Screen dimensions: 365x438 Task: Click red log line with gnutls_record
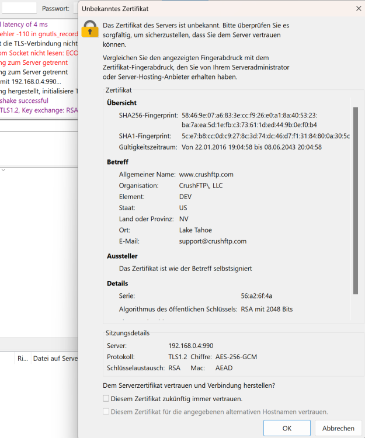tap(39, 34)
